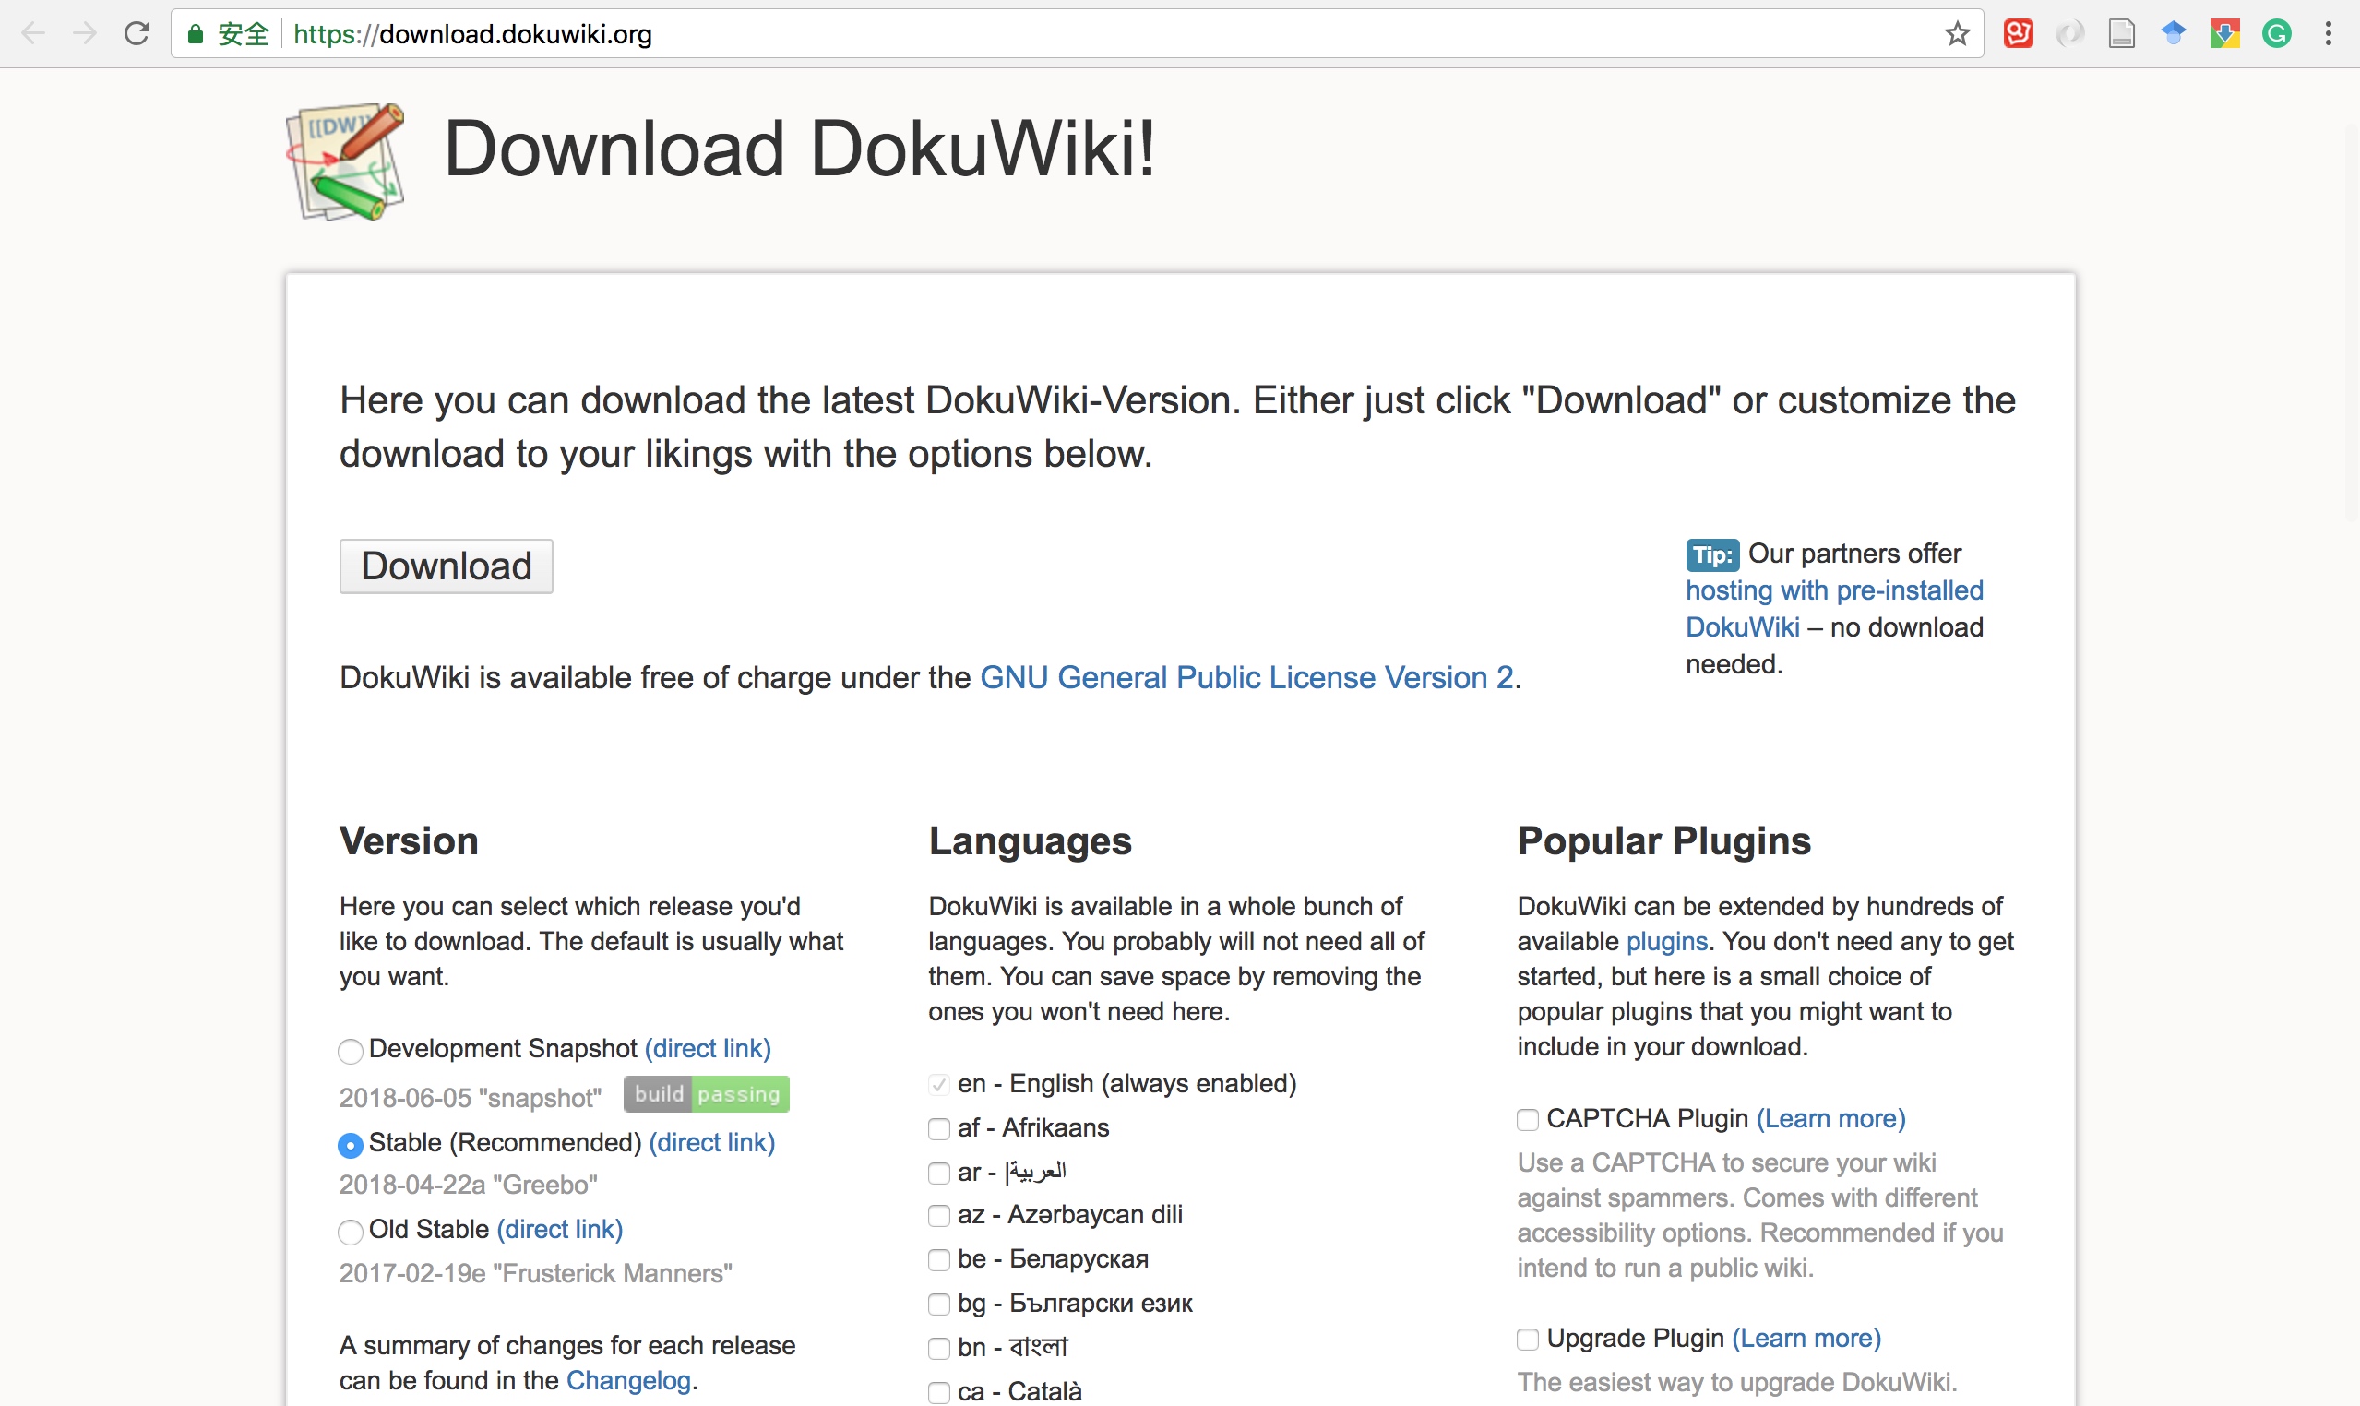Open GNU General Public License Version 2 link
The width and height of the screenshot is (2360, 1406).
click(1246, 677)
